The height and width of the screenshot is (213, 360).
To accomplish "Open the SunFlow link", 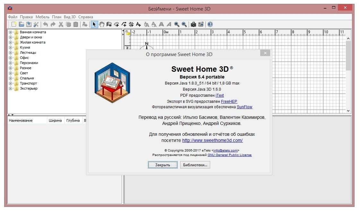I will (x=244, y=107).
